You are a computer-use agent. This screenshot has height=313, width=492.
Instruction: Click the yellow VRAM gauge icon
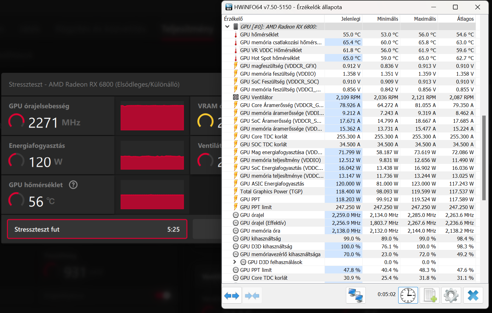[x=206, y=121]
